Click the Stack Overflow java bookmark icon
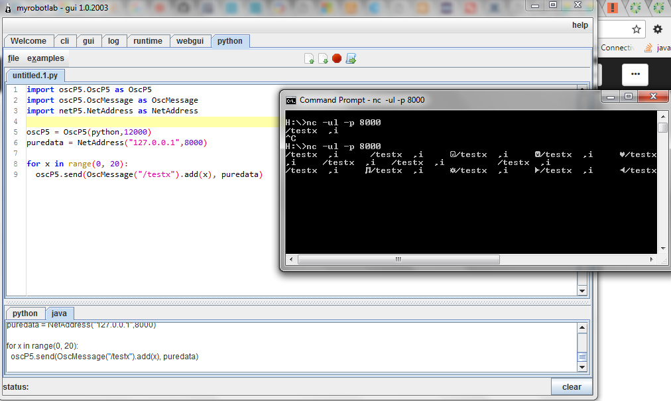 (x=648, y=48)
